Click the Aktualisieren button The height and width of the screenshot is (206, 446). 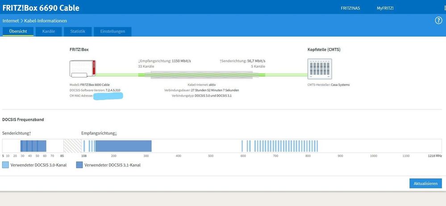(x=425, y=184)
